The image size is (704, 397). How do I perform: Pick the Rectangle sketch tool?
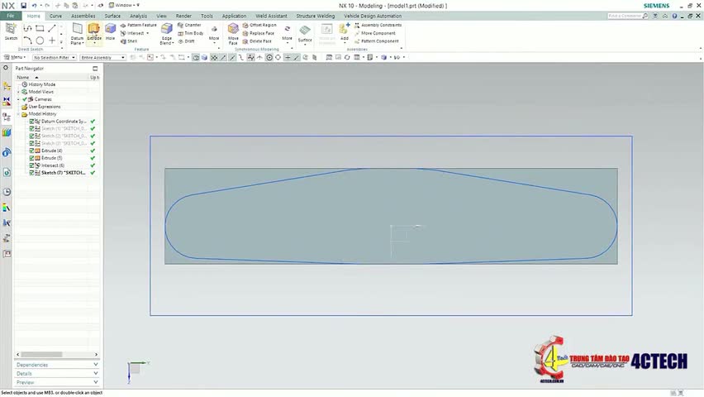[40, 28]
